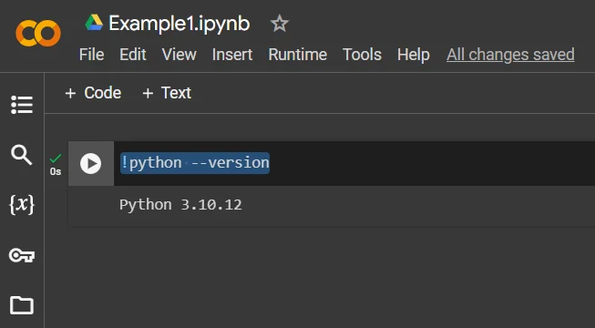Open the Table of contents sidebar panel
The width and height of the screenshot is (595, 328).
coord(22,105)
